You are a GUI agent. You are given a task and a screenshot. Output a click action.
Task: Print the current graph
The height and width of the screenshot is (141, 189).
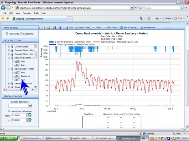[69, 28]
